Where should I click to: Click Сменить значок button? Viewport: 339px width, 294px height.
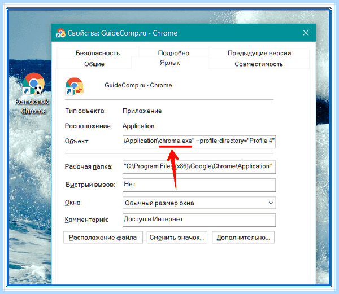click(x=177, y=237)
